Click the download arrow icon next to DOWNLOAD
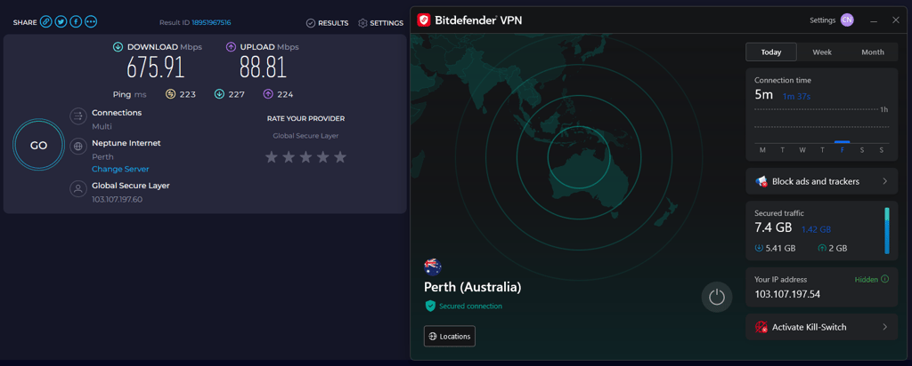Screen dimensions: 912x366 pos(118,47)
